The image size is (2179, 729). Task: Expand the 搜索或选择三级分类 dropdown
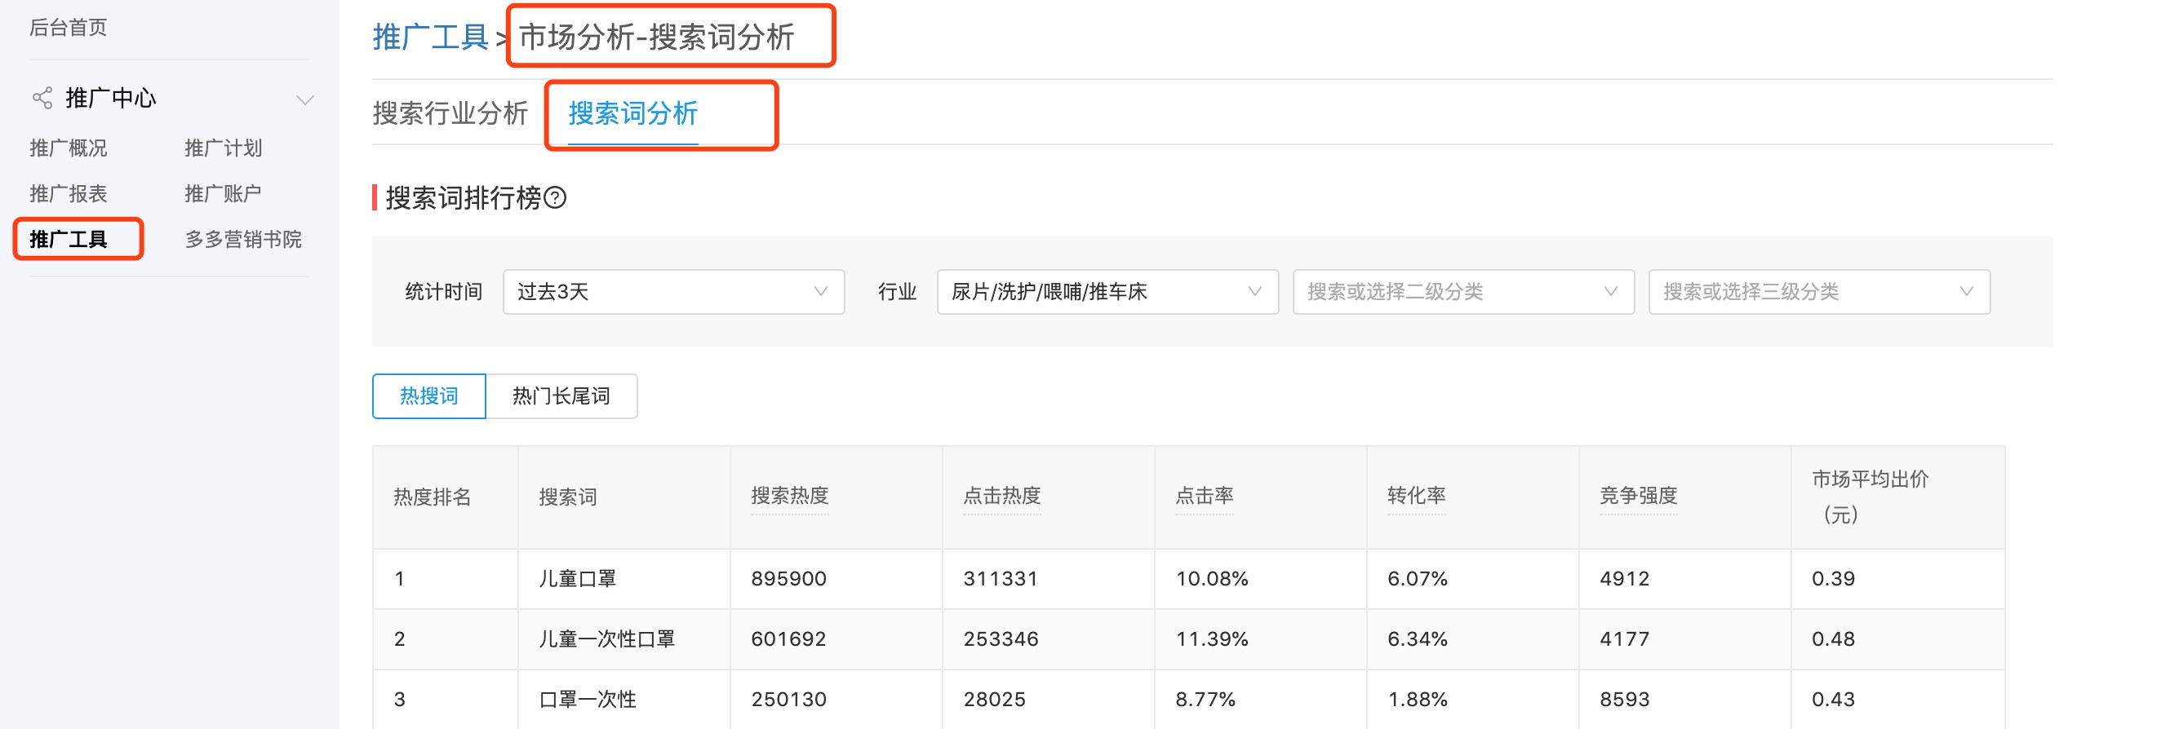[x=1817, y=291]
